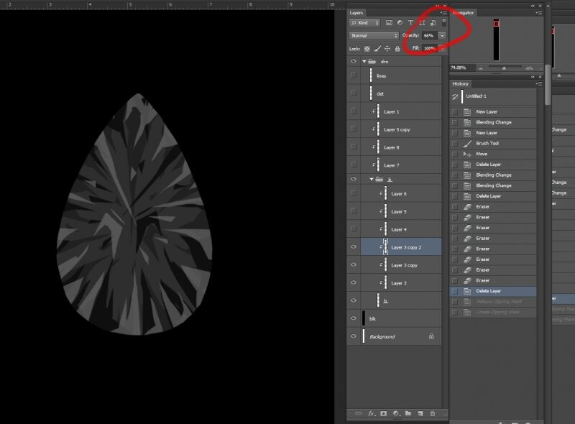Click the lock all padlock icon
This screenshot has width=575, height=424.
(397, 49)
